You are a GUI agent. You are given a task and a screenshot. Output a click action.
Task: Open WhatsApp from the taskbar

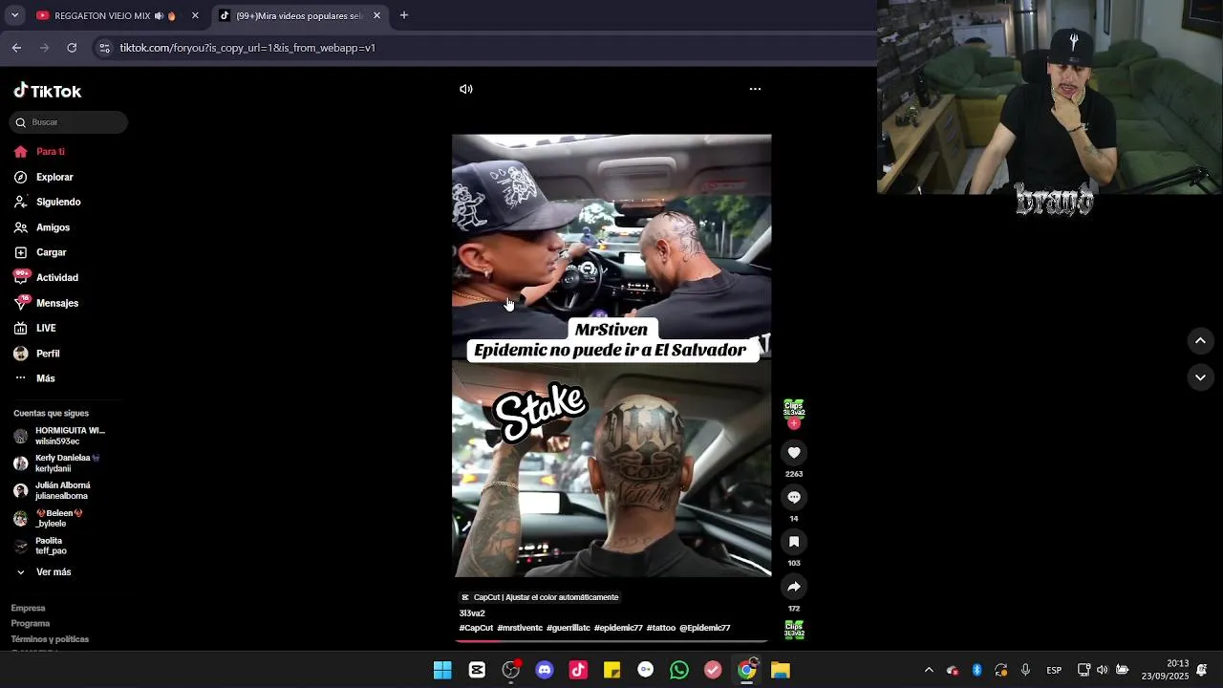click(x=679, y=670)
